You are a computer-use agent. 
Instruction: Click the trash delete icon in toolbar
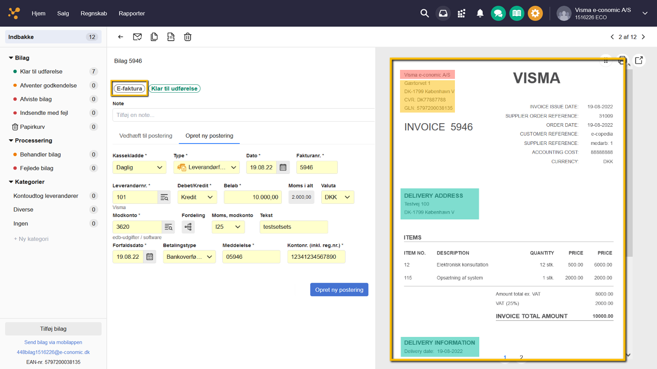point(188,37)
